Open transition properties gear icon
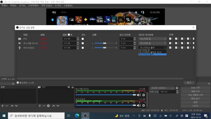 [177, 88]
